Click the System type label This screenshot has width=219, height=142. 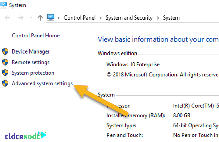[x=121, y=126]
